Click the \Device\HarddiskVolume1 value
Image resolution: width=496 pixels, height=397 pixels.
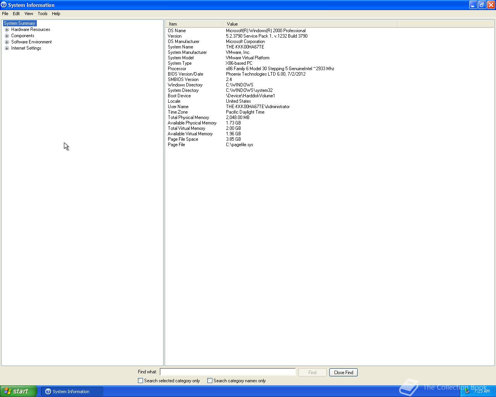tap(250, 96)
